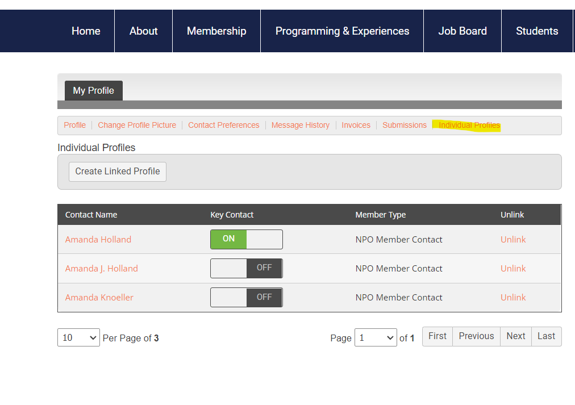Open the Invoices link

pyautogui.click(x=356, y=126)
